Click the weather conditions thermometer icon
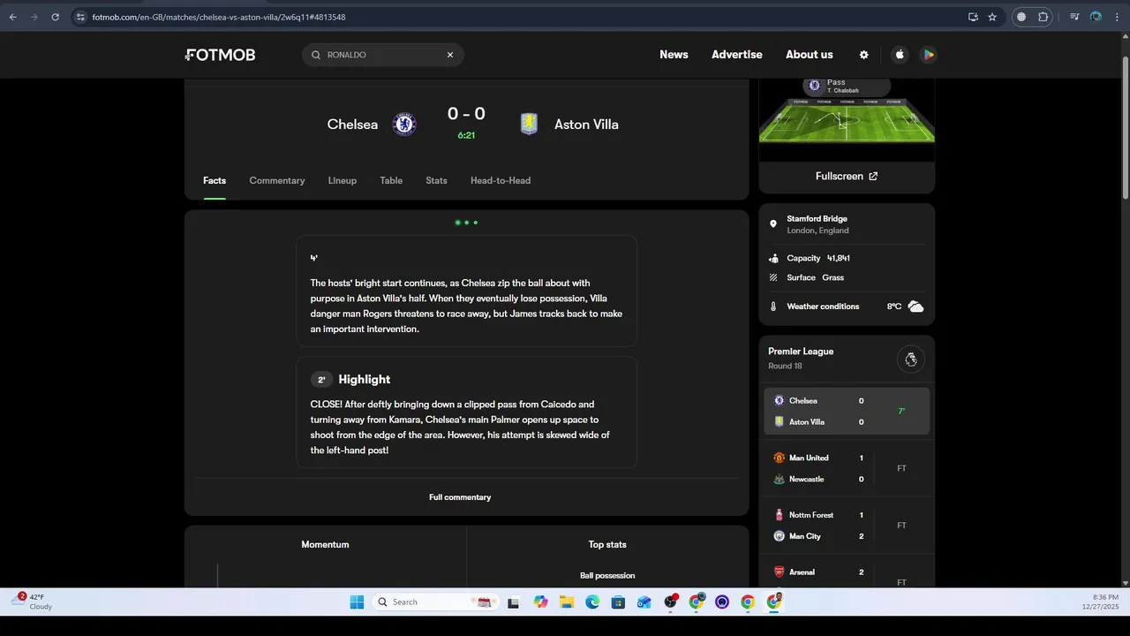The width and height of the screenshot is (1130, 636). (x=773, y=307)
